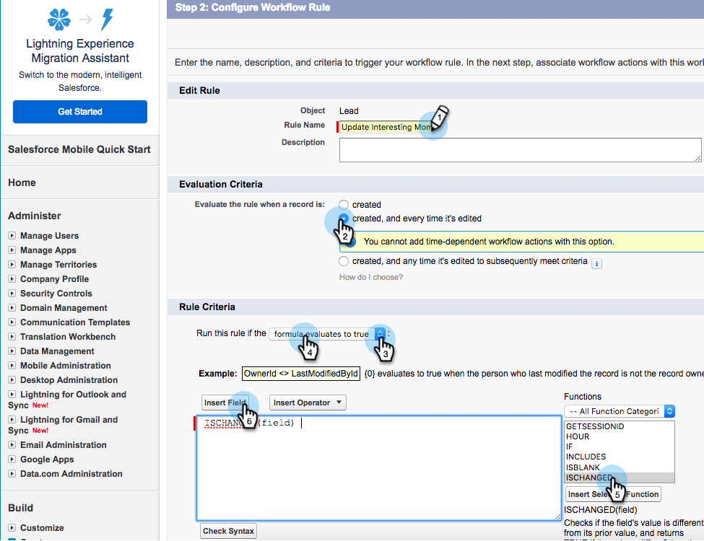Select IF in functions list
704x541 pixels.
[619, 447]
